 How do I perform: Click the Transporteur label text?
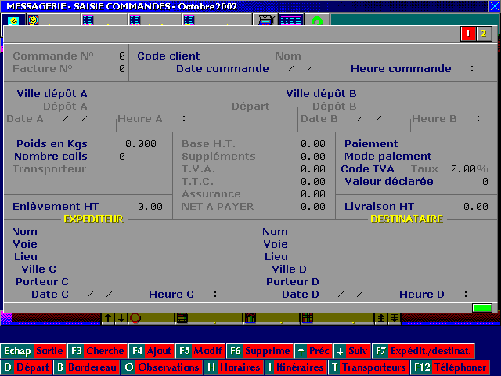49,169
